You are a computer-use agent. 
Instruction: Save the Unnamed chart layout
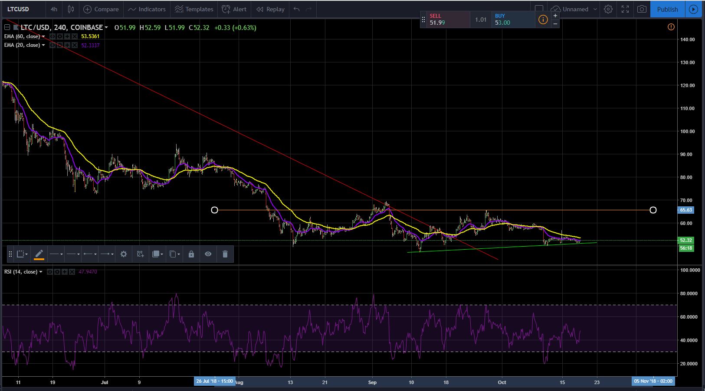tap(570, 9)
